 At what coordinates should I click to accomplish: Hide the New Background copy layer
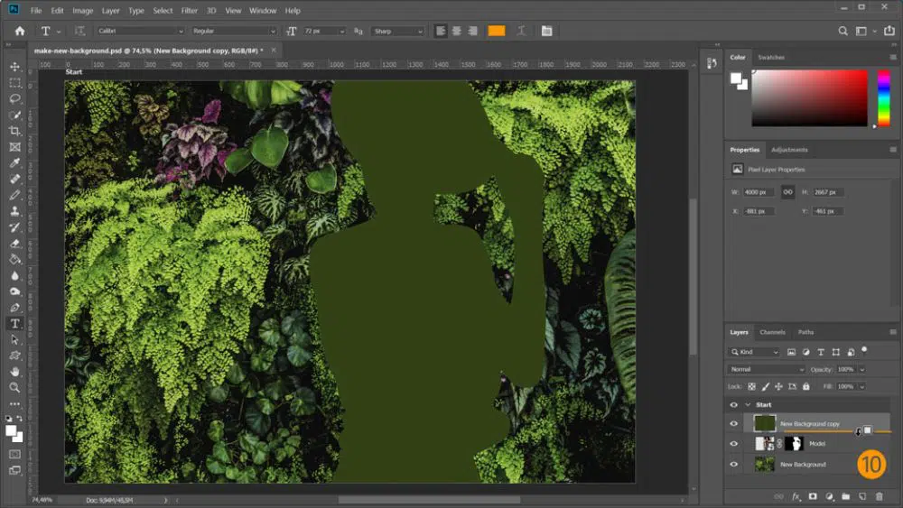pyautogui.click(x=733, y=423)
